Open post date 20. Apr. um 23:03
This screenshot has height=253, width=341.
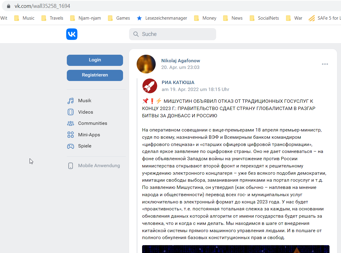pyautogui.click(x=180, y=67)
